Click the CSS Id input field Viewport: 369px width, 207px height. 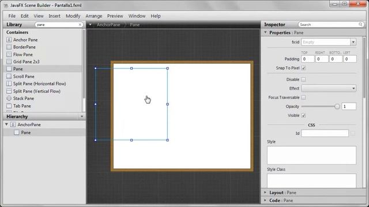(x=325, y=133)
